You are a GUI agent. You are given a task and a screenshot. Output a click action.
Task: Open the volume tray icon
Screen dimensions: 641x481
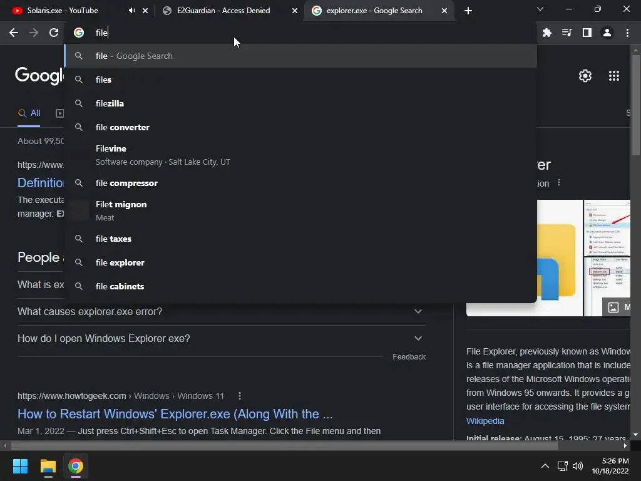[578, 466]
